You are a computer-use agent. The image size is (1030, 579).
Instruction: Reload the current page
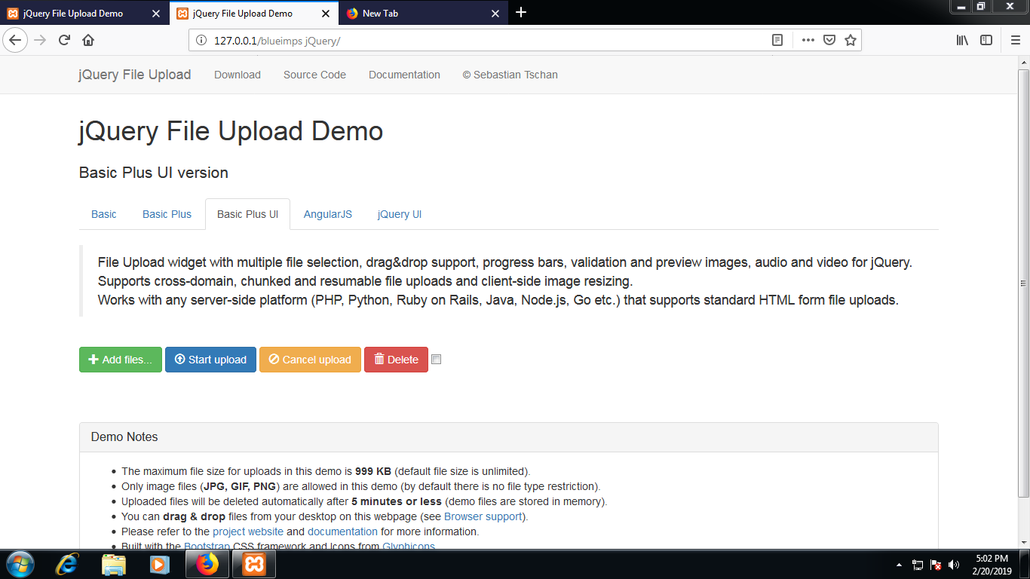[64, 40]
